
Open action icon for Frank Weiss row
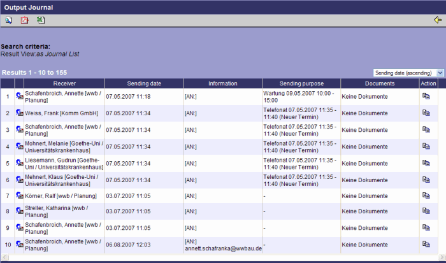tap(426, 113)
